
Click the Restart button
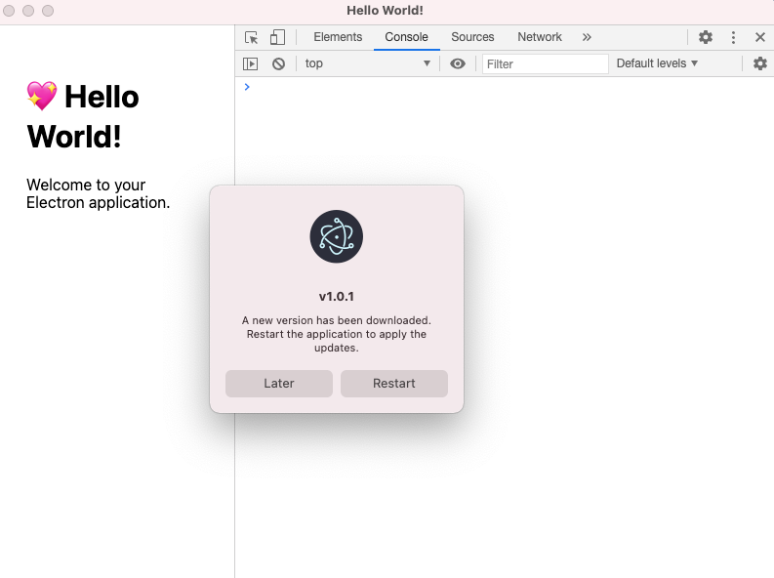(394, 384)
